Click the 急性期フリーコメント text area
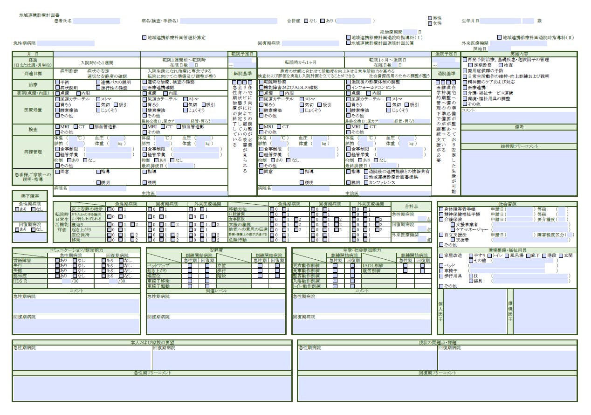 point(152,388)
